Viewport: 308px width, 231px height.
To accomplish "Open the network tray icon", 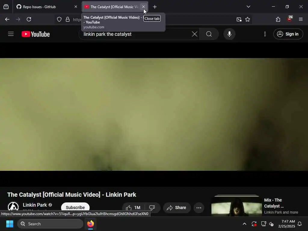I will pos(263,224).
